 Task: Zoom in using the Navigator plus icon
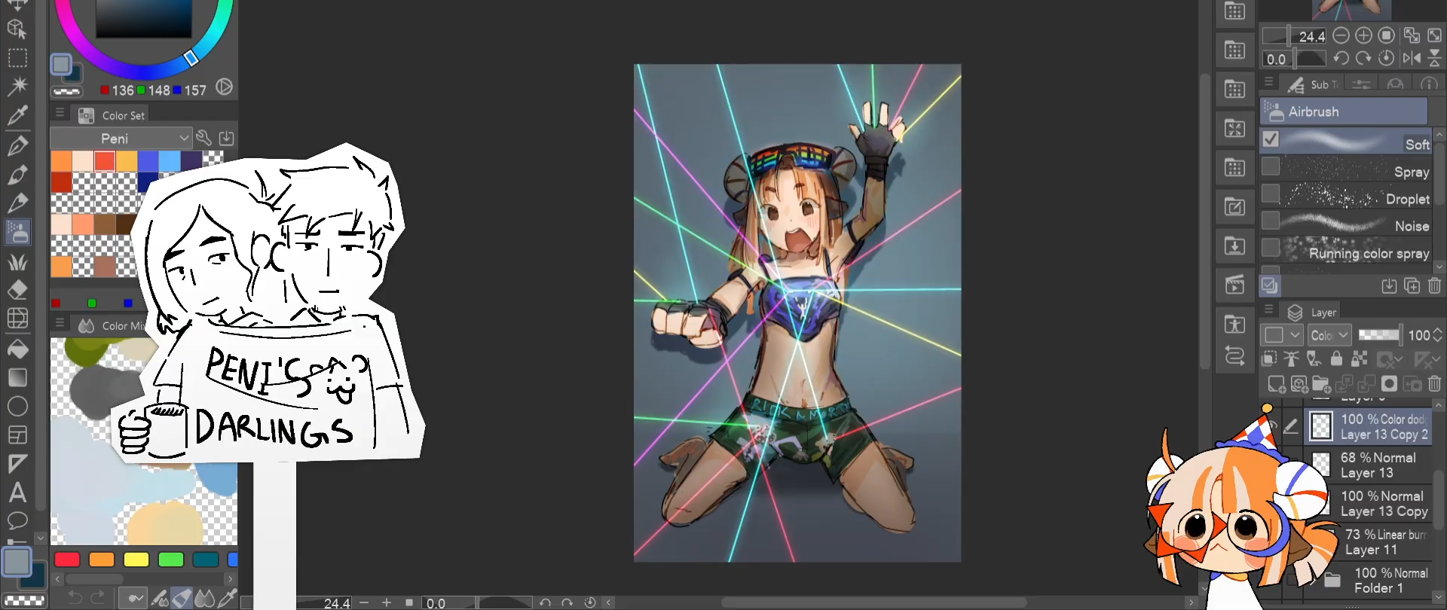(1363, 35)
